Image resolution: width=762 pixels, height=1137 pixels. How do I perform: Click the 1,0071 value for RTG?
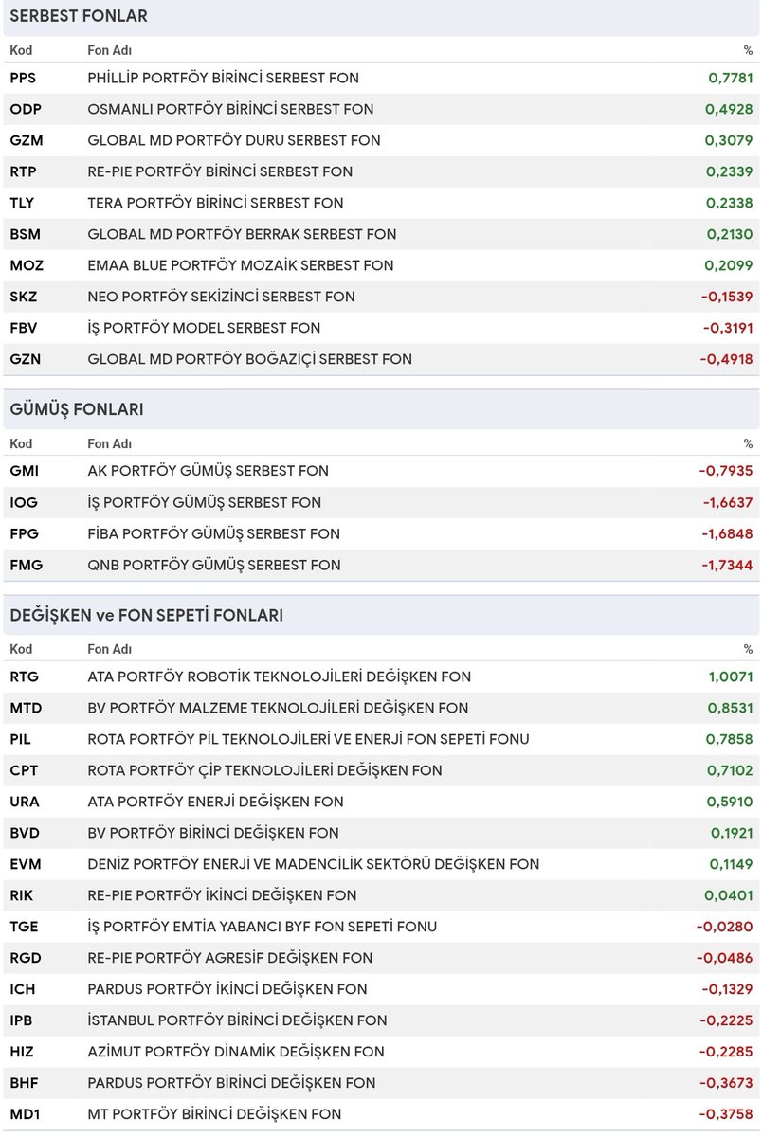[x=730, y=677]
